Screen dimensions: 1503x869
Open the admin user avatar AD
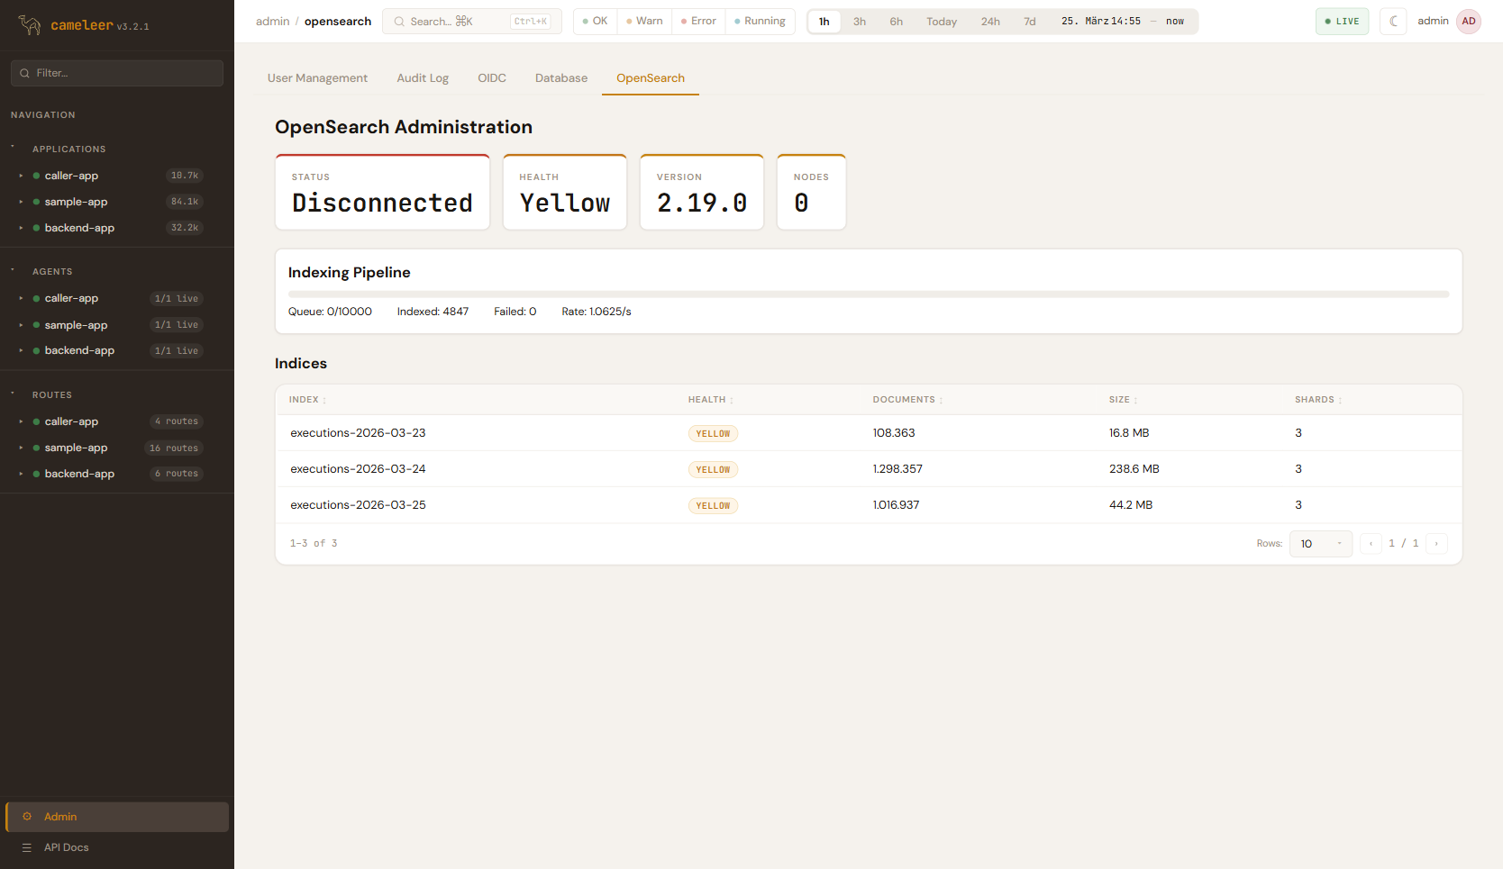click(1469, 22)
